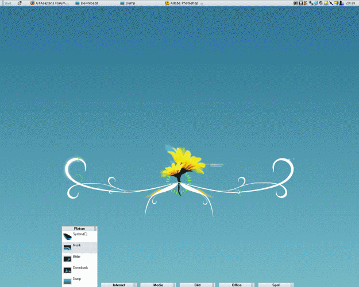Image resolution: width=359 pixels, height=287 pixels.
Task: Open Dump folder in Platser panel
Action: pyautogui.click(x=67, y=280)
